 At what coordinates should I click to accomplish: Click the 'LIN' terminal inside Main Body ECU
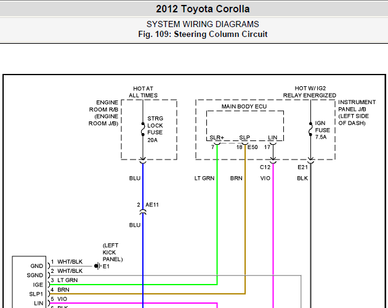272,137
